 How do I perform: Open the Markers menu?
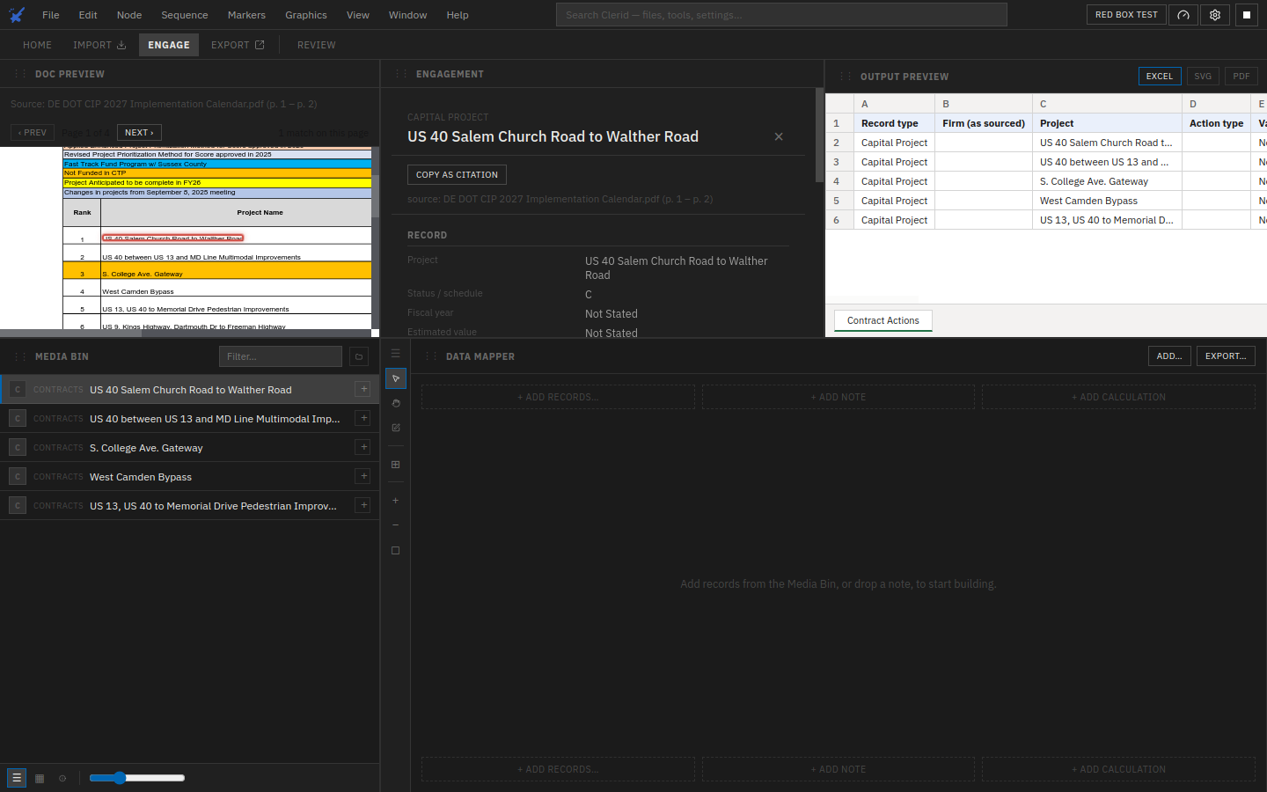point(246,15)
